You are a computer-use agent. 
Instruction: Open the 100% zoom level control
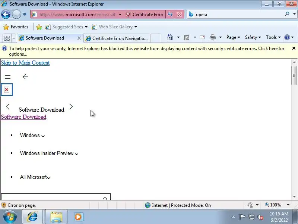273,205
